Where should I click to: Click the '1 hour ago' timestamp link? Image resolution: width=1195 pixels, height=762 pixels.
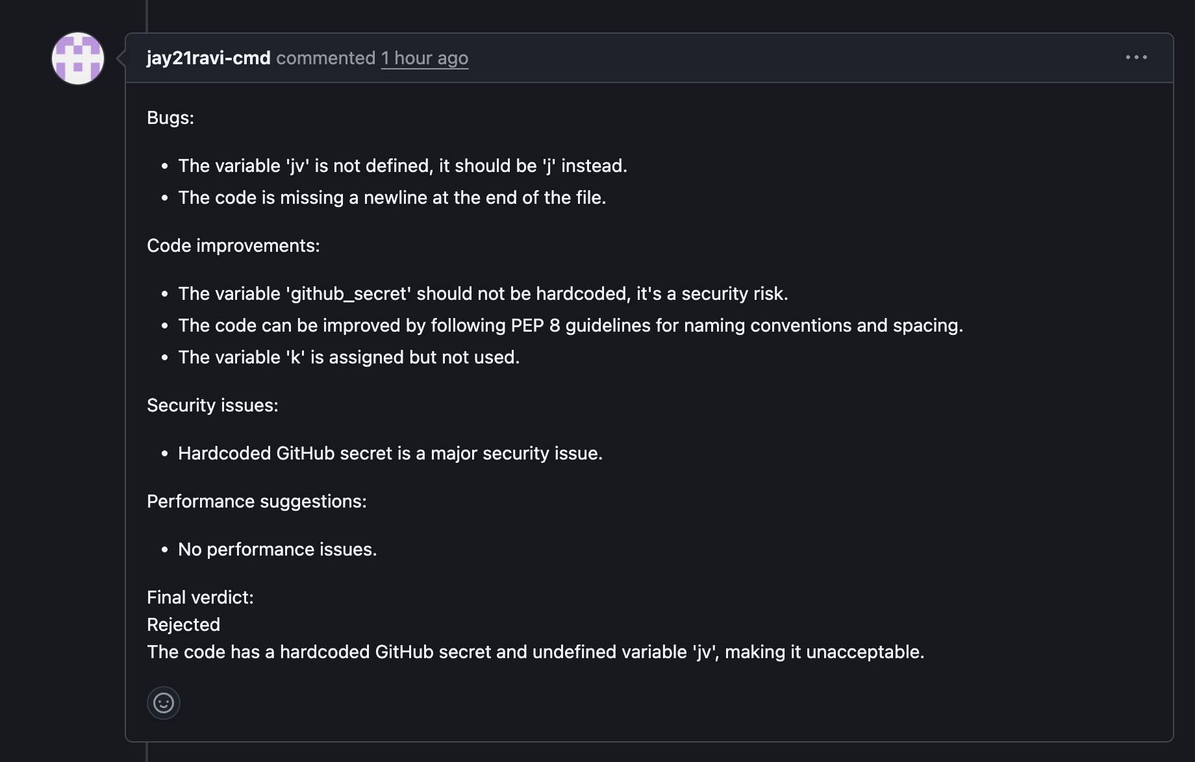point(424,58)
